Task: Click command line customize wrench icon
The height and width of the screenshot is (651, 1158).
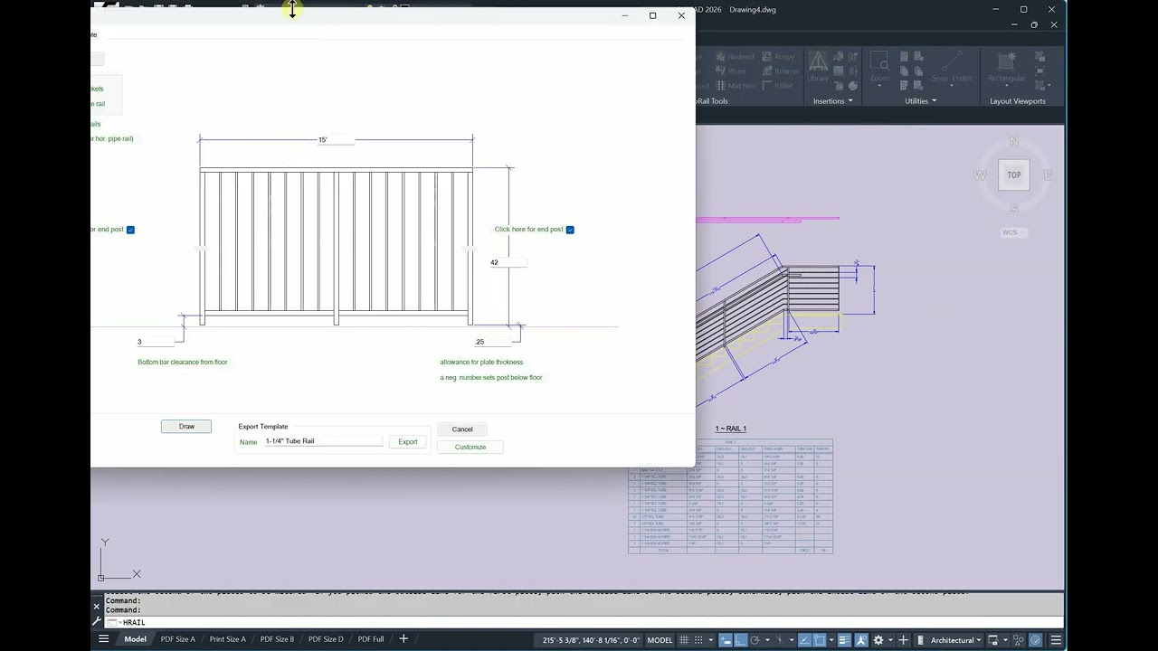Action: [x=97, y=622]
